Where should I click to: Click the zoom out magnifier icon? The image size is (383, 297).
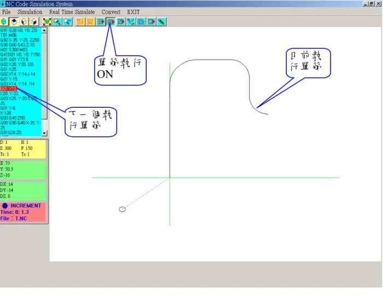click(x=67, y=22)
